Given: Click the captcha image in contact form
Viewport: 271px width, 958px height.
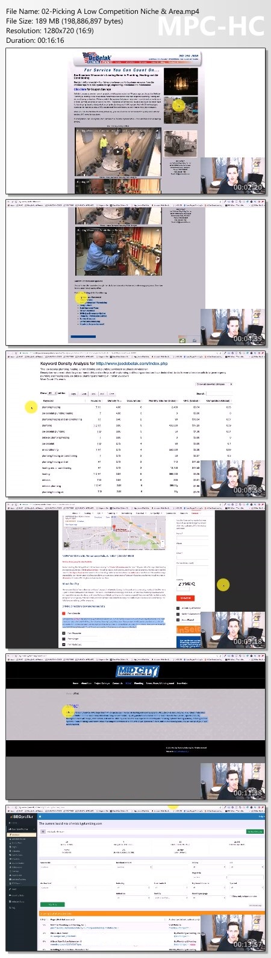Looking at the screenshot, I should click(186, 584).
